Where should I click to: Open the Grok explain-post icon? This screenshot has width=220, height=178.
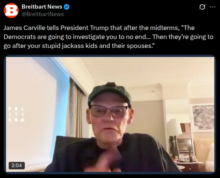point(202,7)
